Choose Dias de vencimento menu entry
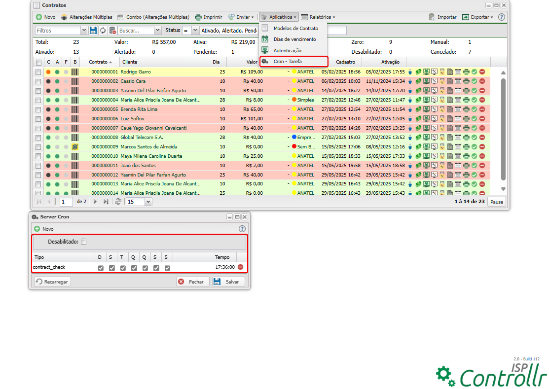This screenshot has height=389, width=549. 294,39
